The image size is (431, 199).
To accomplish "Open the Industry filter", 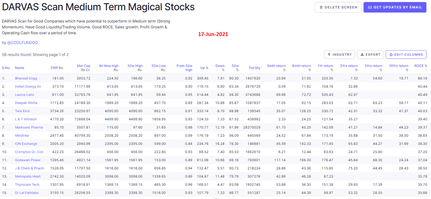I will [339, 55].
